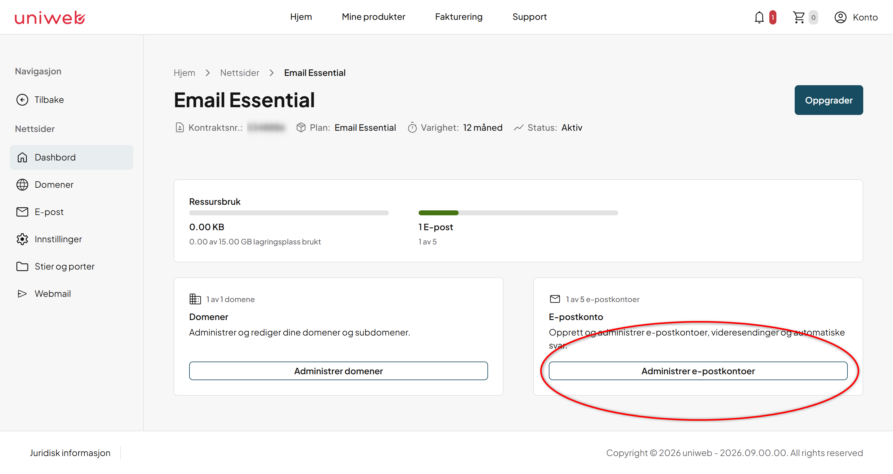Click Administrer e-postkontoer button

tap(698, 371)
